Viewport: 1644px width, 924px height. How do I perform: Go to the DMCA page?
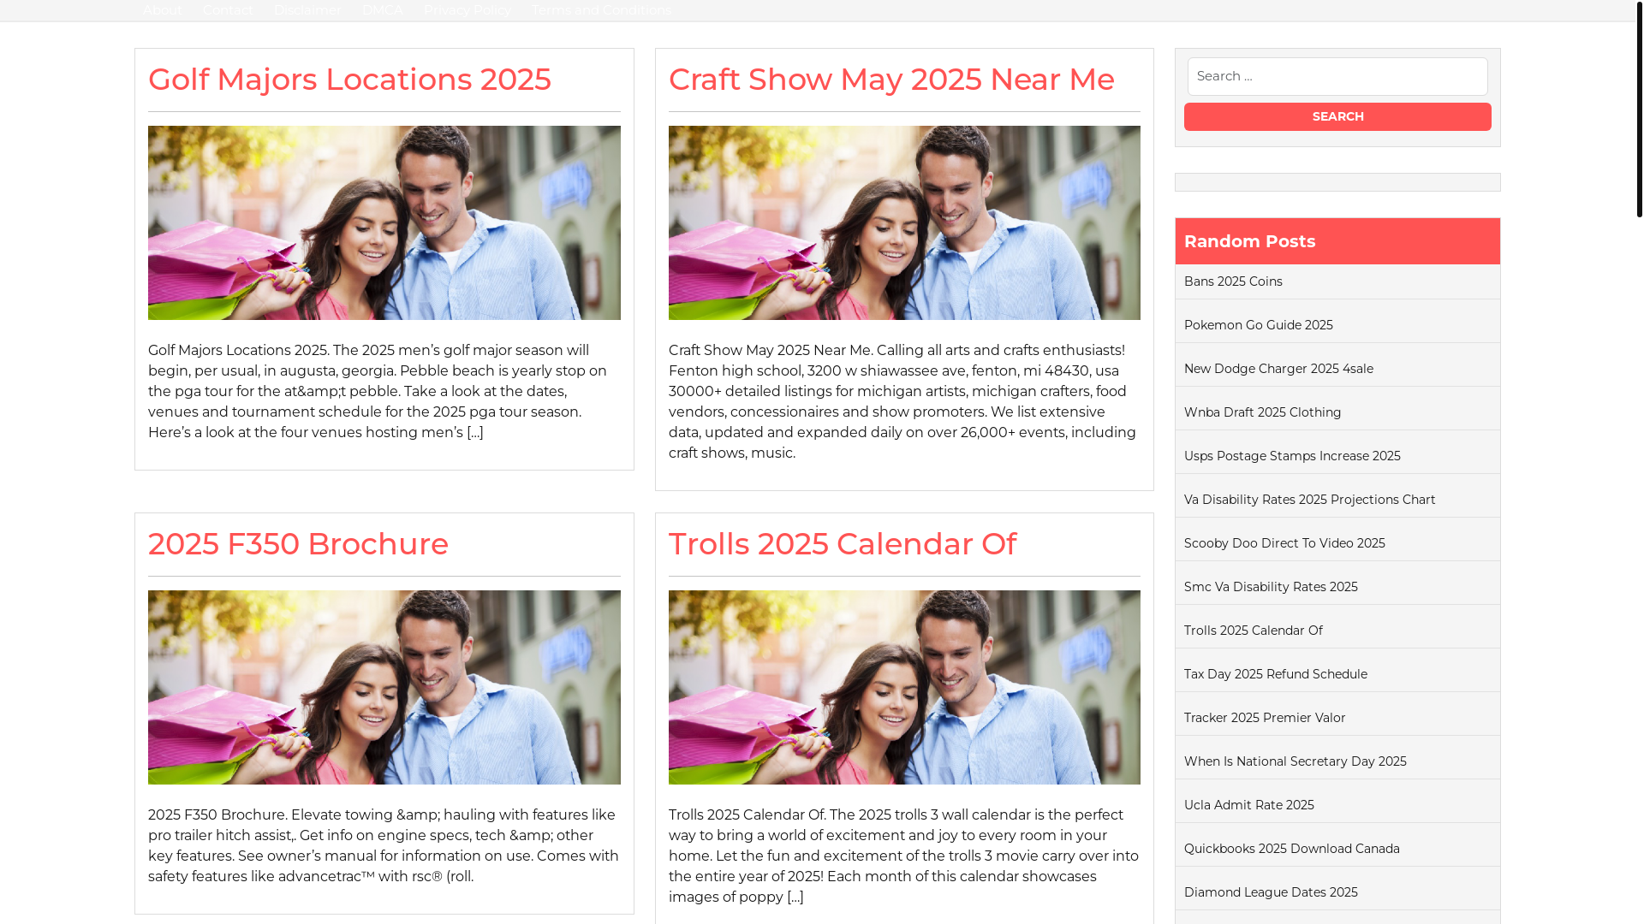(382, 10)
